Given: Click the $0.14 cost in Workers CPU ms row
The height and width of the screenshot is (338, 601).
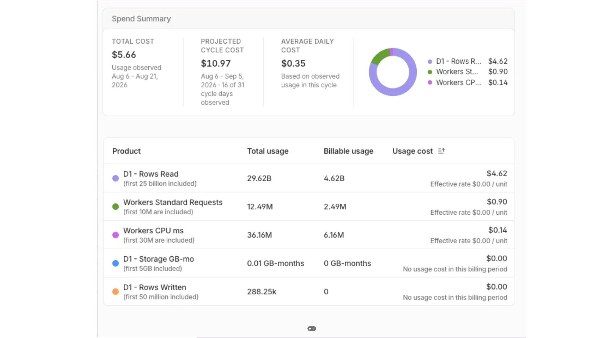Looking at the screenshot, I should click(498, 230).
